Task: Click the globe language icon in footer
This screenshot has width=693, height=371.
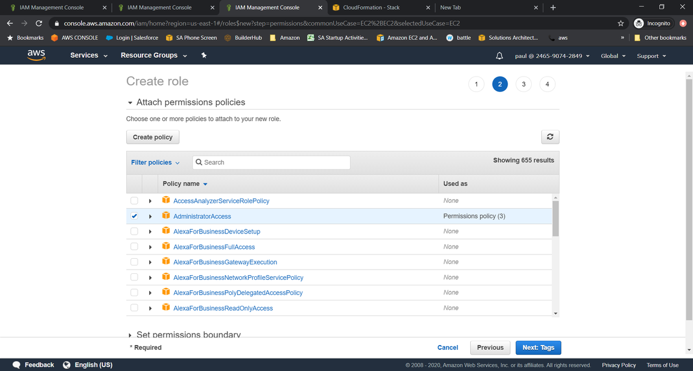Action: pyautogui.click(x=67, y=365)
